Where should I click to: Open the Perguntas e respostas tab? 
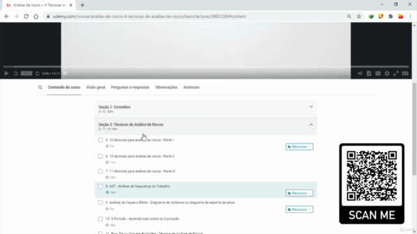(x=130, y=87)
